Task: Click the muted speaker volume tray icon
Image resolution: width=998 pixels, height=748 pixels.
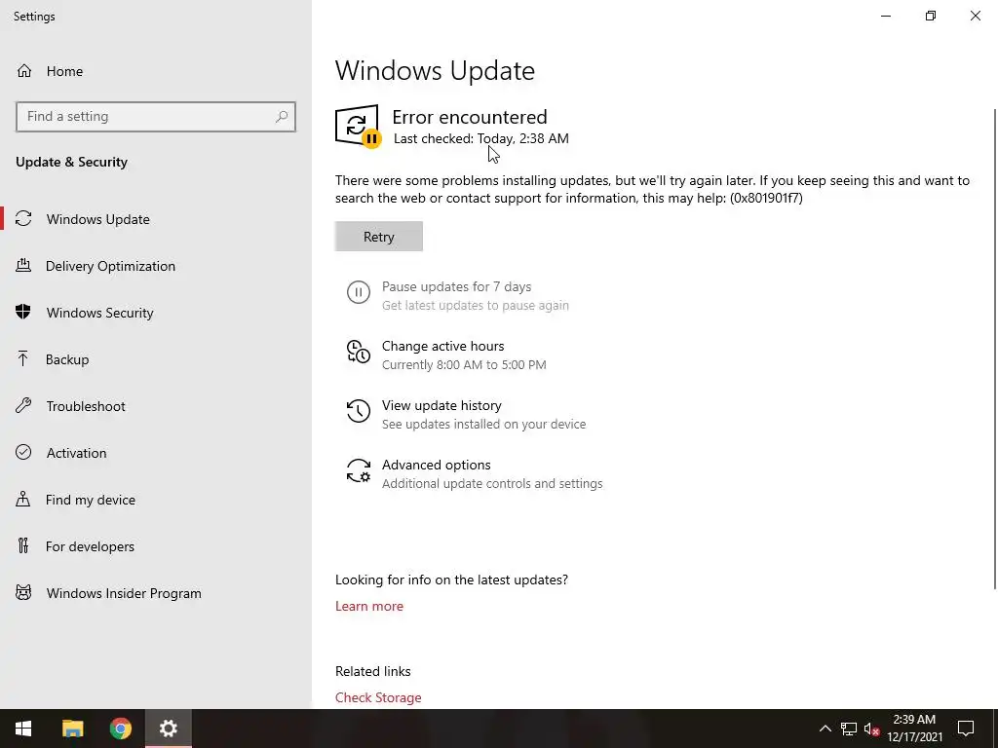Action: coord(871,729)
